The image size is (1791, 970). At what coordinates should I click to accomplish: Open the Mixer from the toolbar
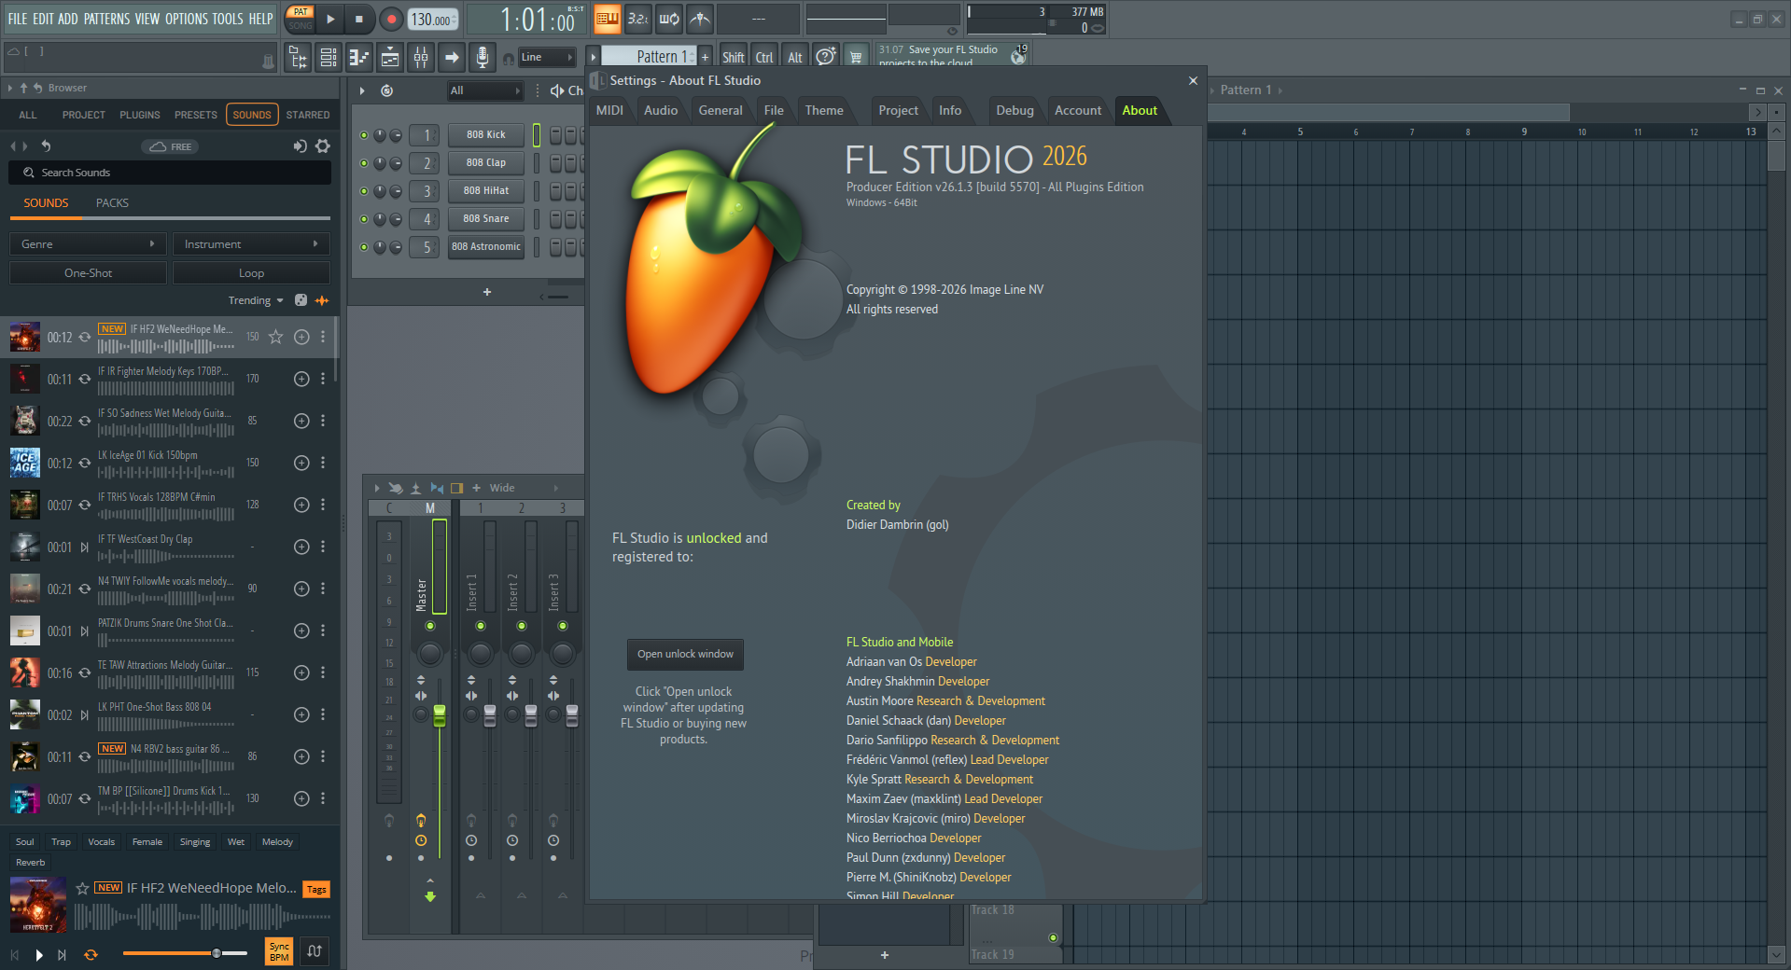click(421, 58)
